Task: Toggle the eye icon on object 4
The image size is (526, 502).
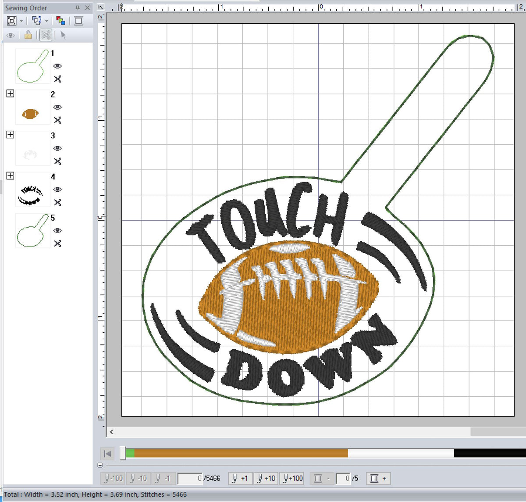Action: pyautogui.click(x=57, y=190)
